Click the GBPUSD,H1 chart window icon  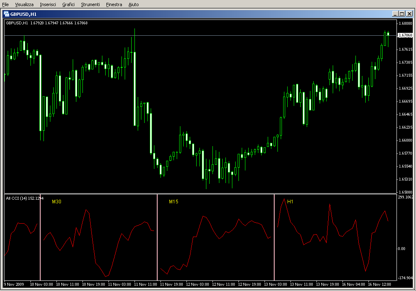[6, 14]
